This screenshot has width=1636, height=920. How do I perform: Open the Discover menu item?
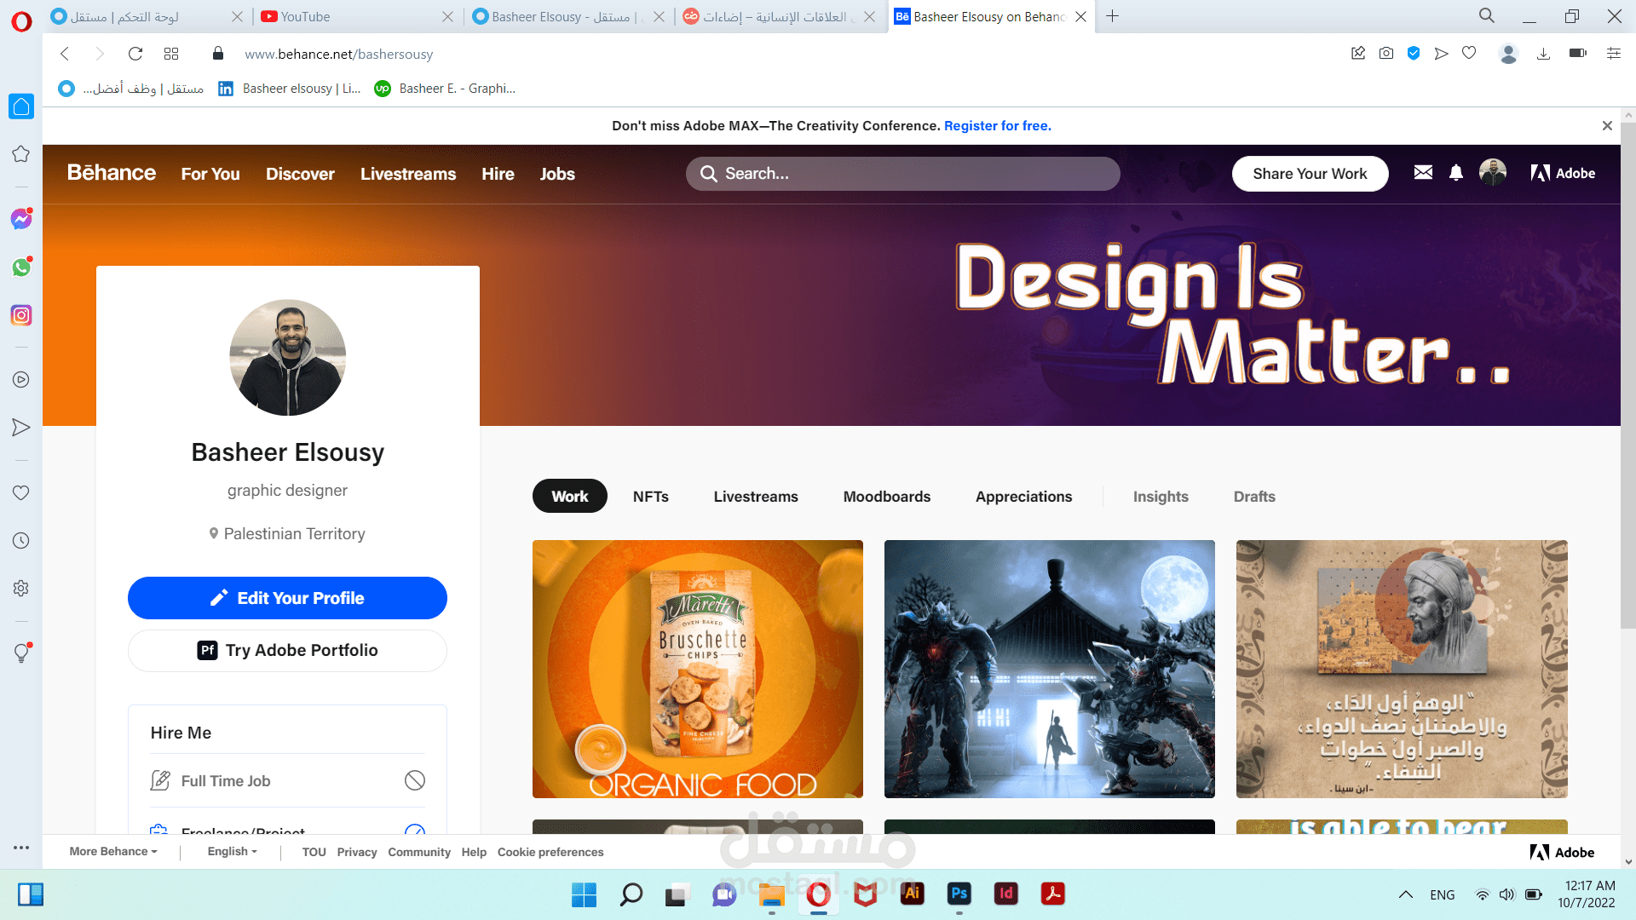(300, 174)
